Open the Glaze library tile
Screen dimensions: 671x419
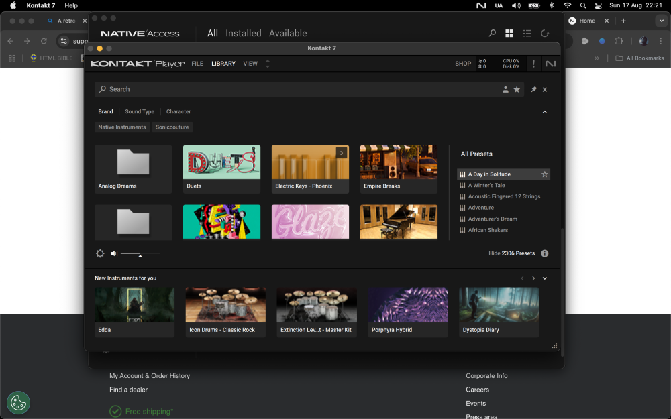click(x=310, y=222)
